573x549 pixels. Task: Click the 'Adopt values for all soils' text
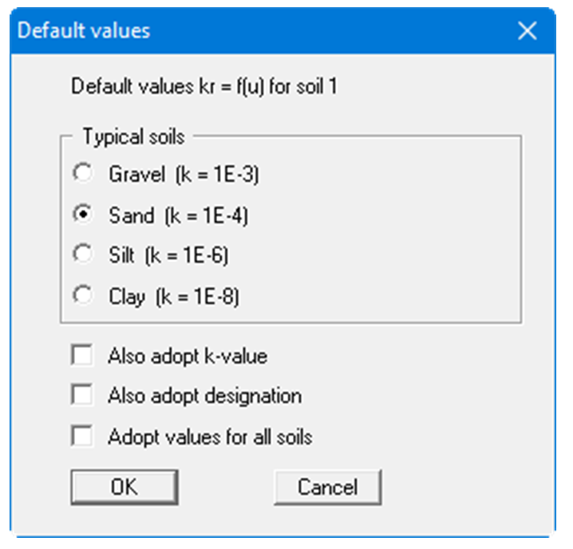coord(210,437)
